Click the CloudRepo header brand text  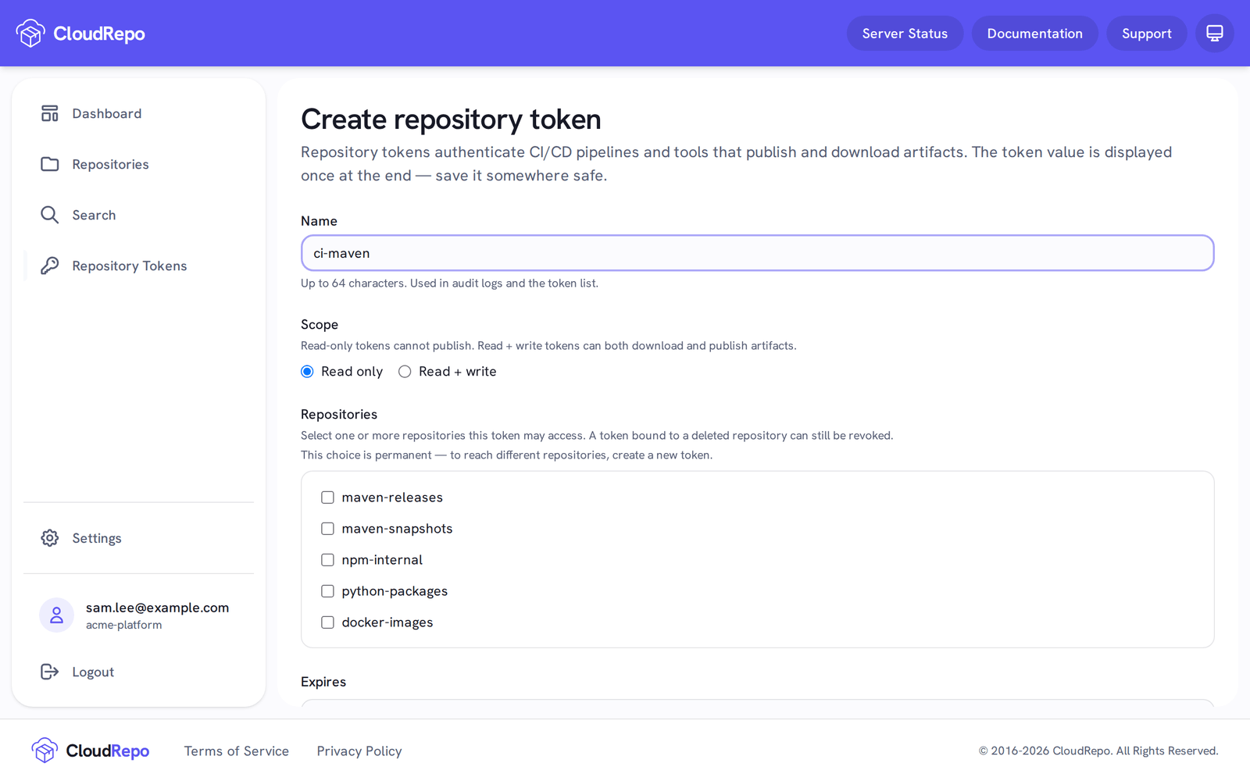[x=99, y=34]
